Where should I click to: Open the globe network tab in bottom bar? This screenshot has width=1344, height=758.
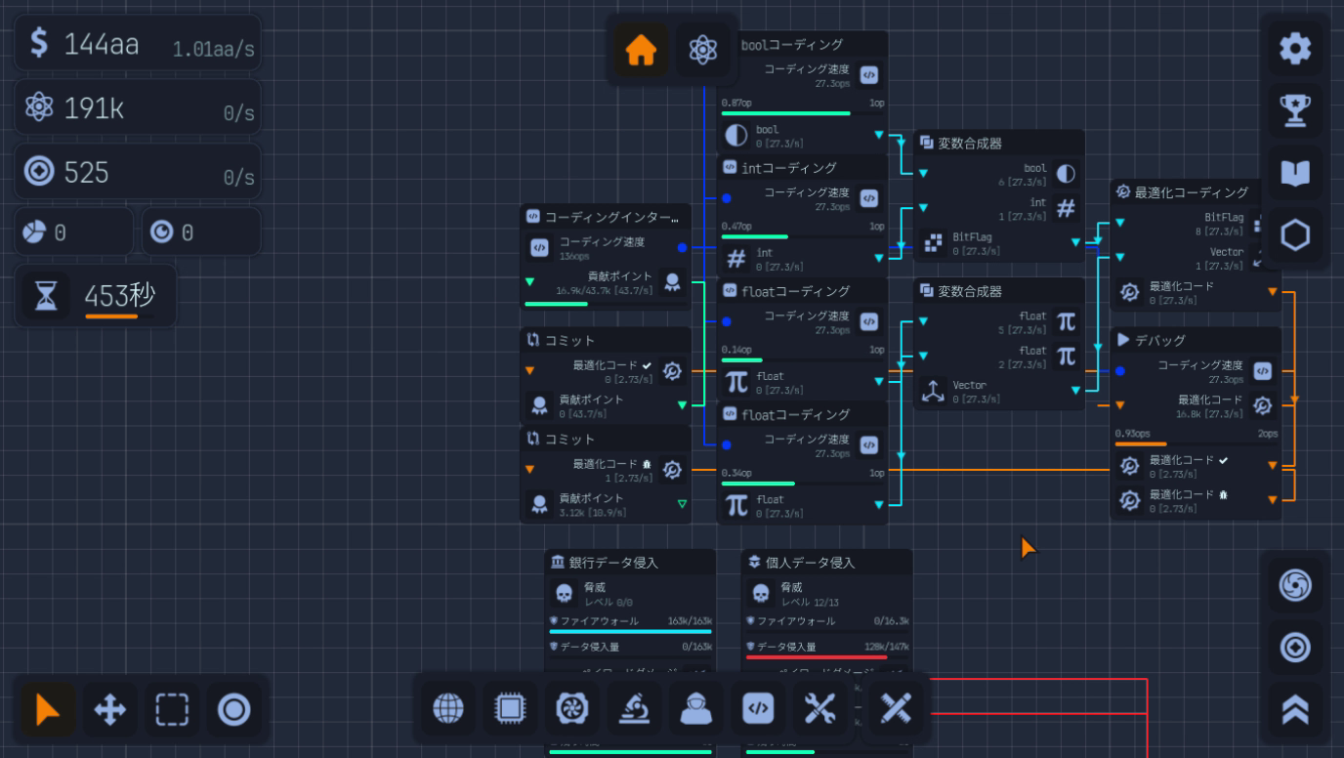click(x=447, y=710)
